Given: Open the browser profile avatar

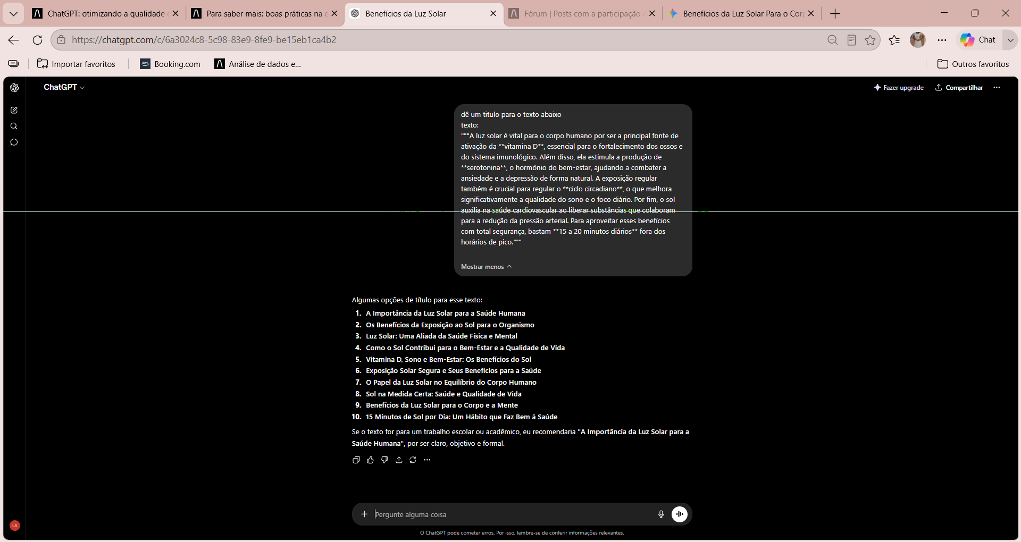Looking at the screenshot, I should [918, 40].
